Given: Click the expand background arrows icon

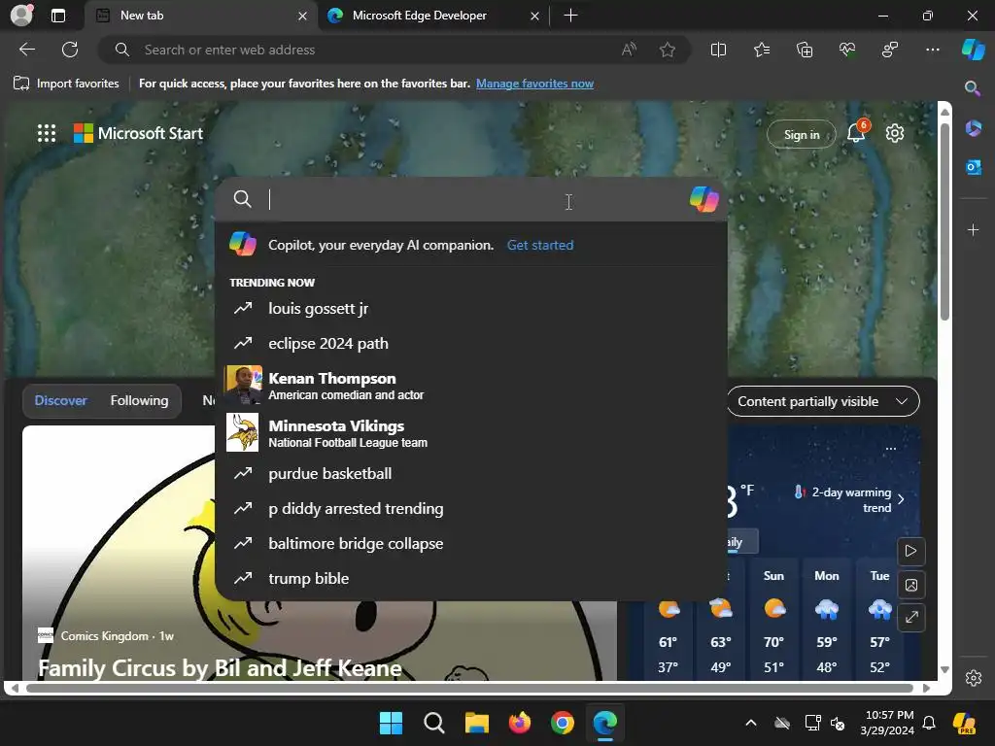Looking at the screenshot, I should (x=910, y=617).
